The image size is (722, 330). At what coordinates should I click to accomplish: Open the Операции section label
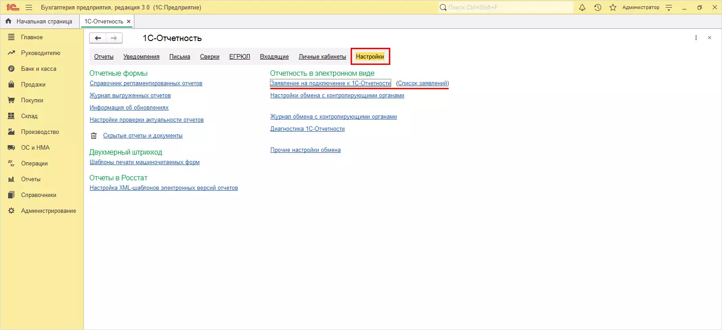pos(34,163)
